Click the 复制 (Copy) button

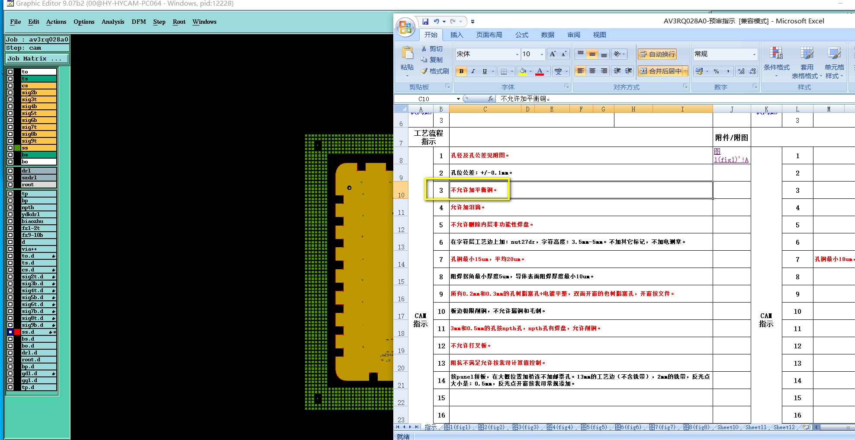coord(431,60)
